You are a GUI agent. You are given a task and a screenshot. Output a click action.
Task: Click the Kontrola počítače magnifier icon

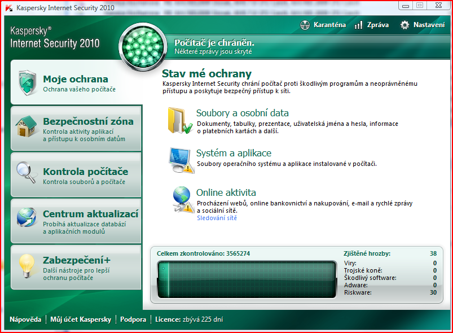27,173
